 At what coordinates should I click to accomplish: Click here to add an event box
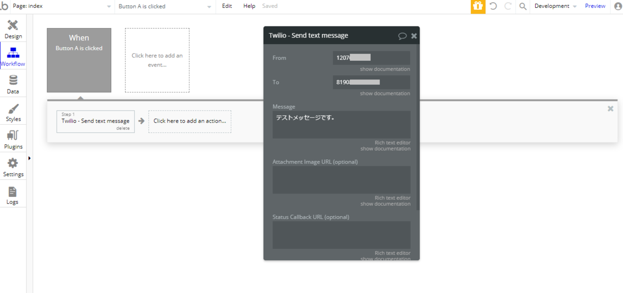(157, 60)
